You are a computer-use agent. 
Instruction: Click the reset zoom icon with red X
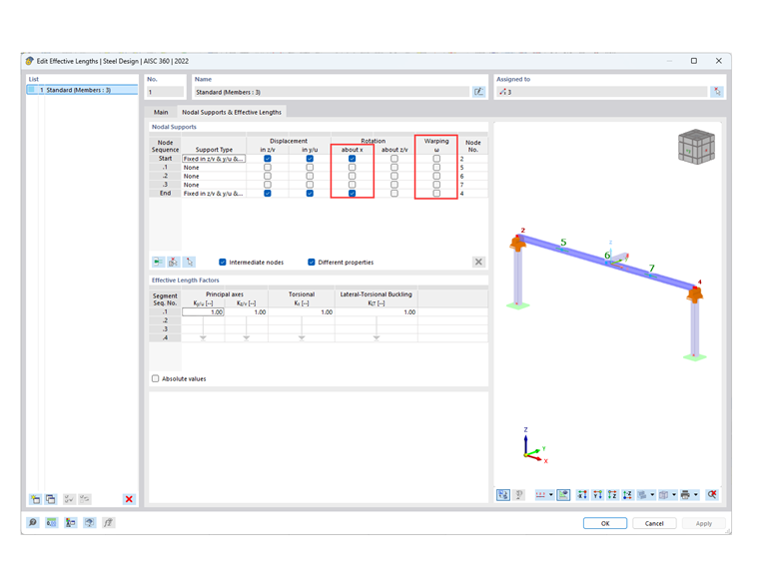[711, 494]
